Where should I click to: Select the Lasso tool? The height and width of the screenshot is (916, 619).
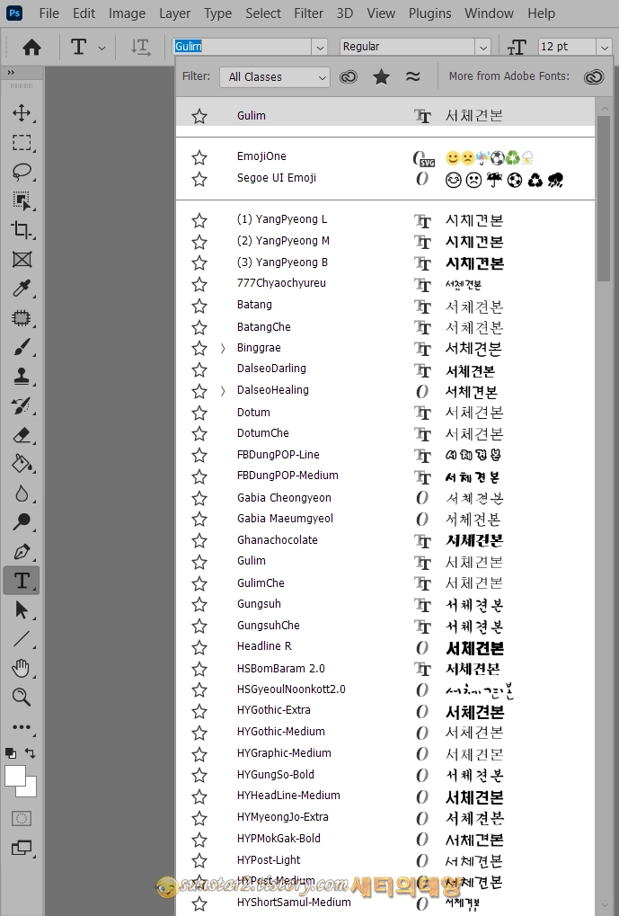pos(22,172)
